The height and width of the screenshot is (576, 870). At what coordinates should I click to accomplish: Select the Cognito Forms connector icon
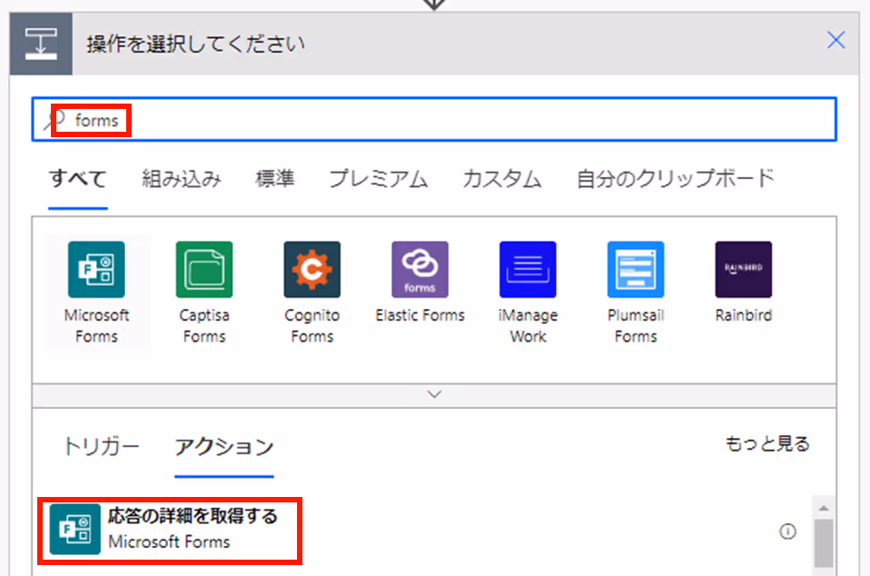(x=311, y=270)
